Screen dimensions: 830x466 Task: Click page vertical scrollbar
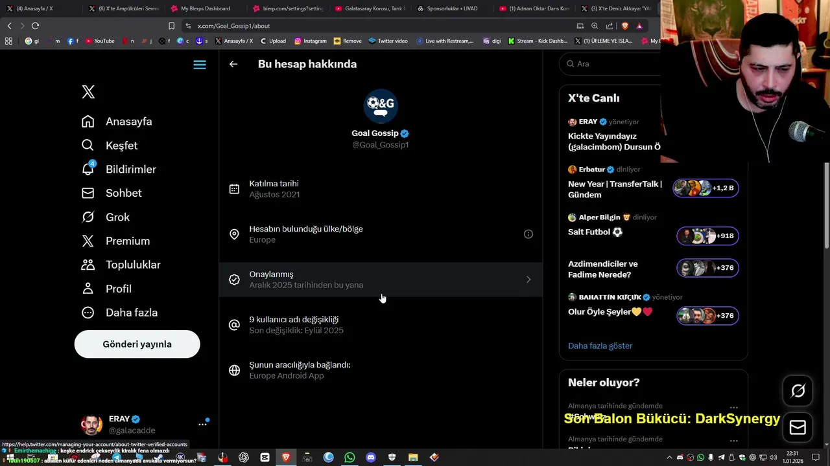click(826, 206)
